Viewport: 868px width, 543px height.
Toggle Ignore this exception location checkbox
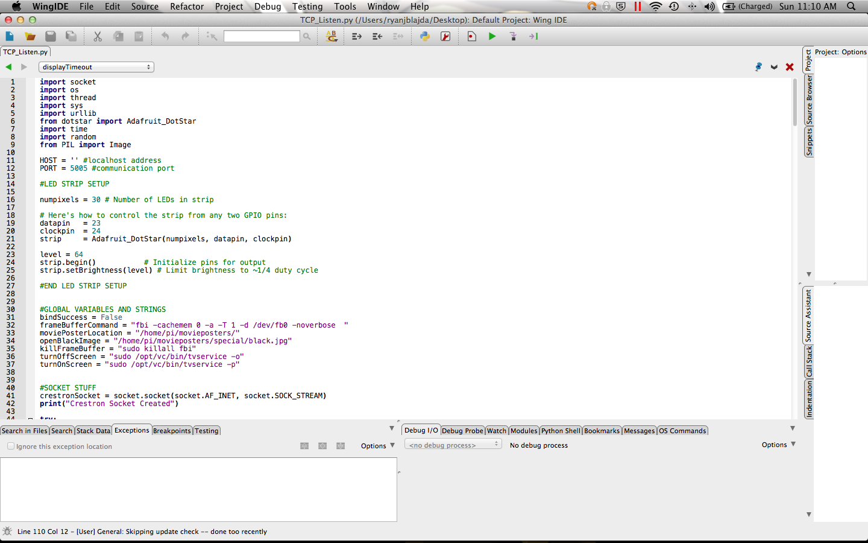coord(11,446)
